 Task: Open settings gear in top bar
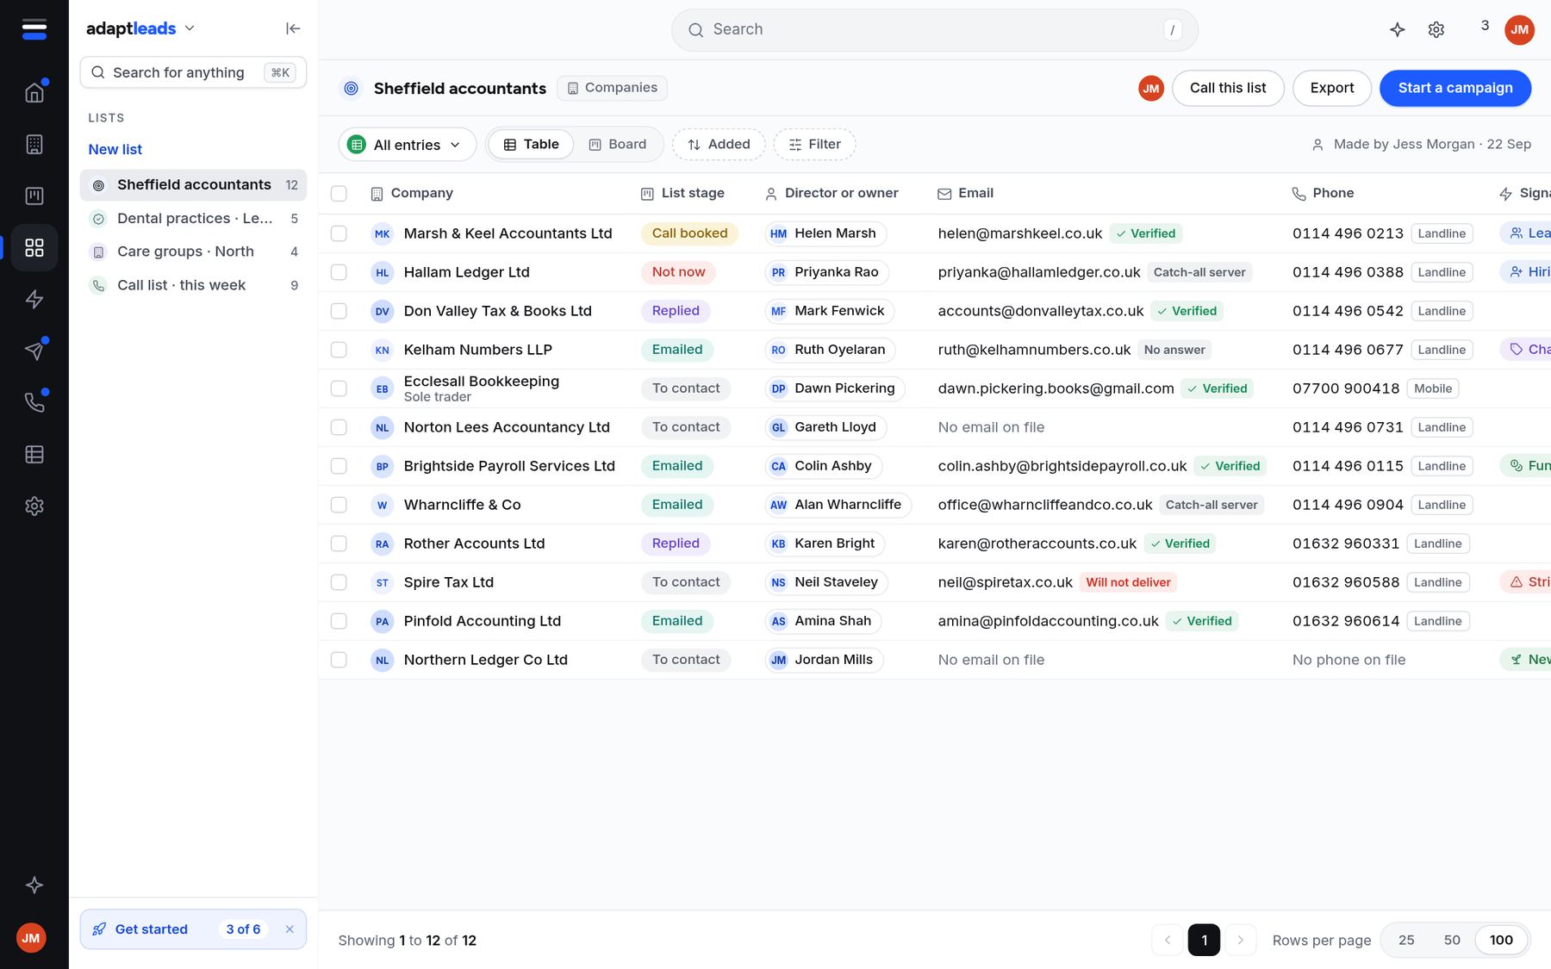point(1436,29)
